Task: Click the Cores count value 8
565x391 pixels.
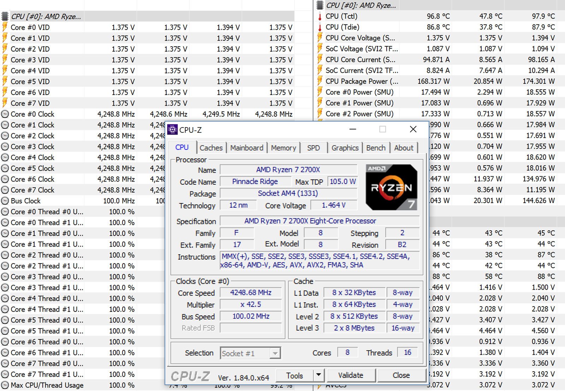Action: (347, 353)
